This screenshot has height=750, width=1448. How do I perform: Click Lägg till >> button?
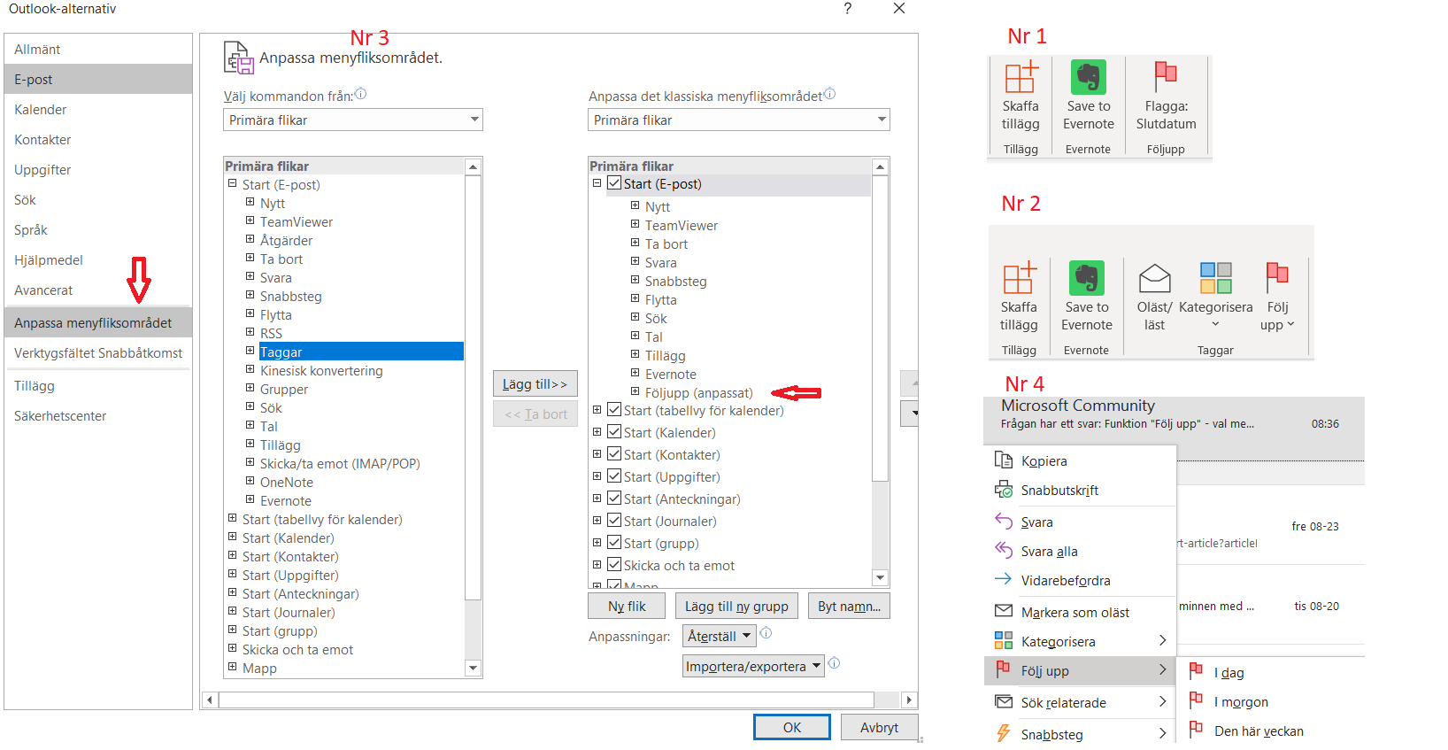point(535,383)
